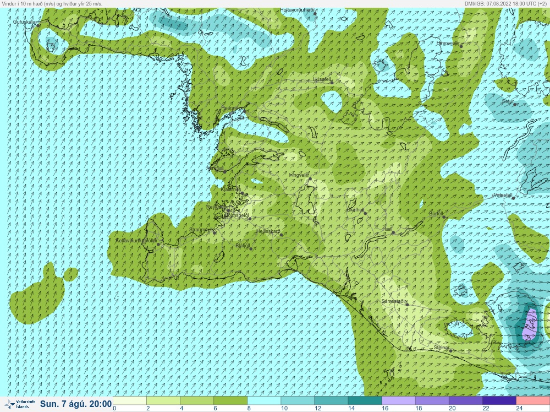550x412 pixels.
Task: Click the above 24 m/s pink legend swatch
Action: tap(533, 400)
